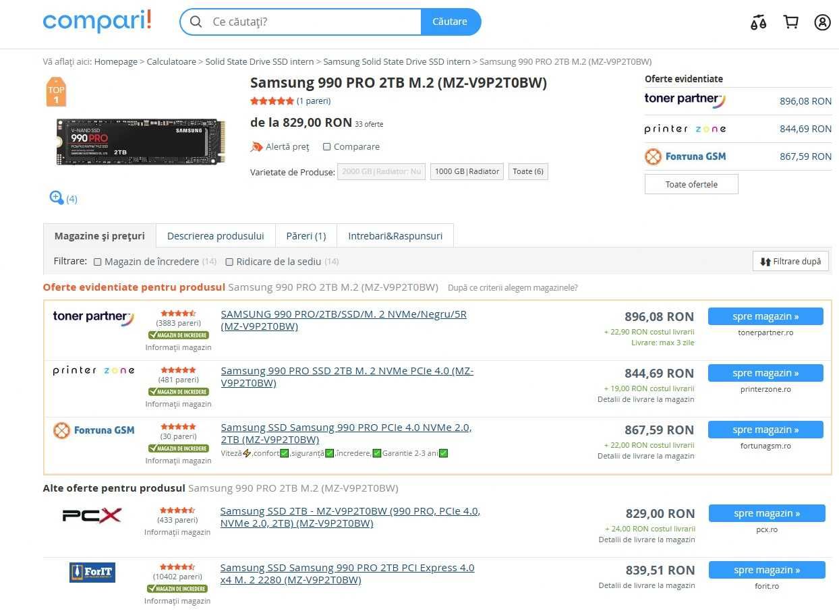Click the 896,08 RON price in sidebar
This screenshot has height=611, width=839.
pos(805,101)
